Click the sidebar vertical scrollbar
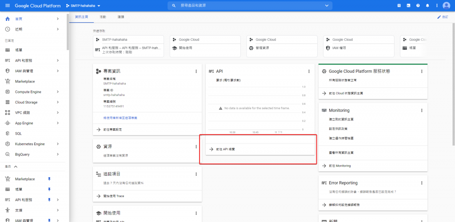 coord(68,32)
